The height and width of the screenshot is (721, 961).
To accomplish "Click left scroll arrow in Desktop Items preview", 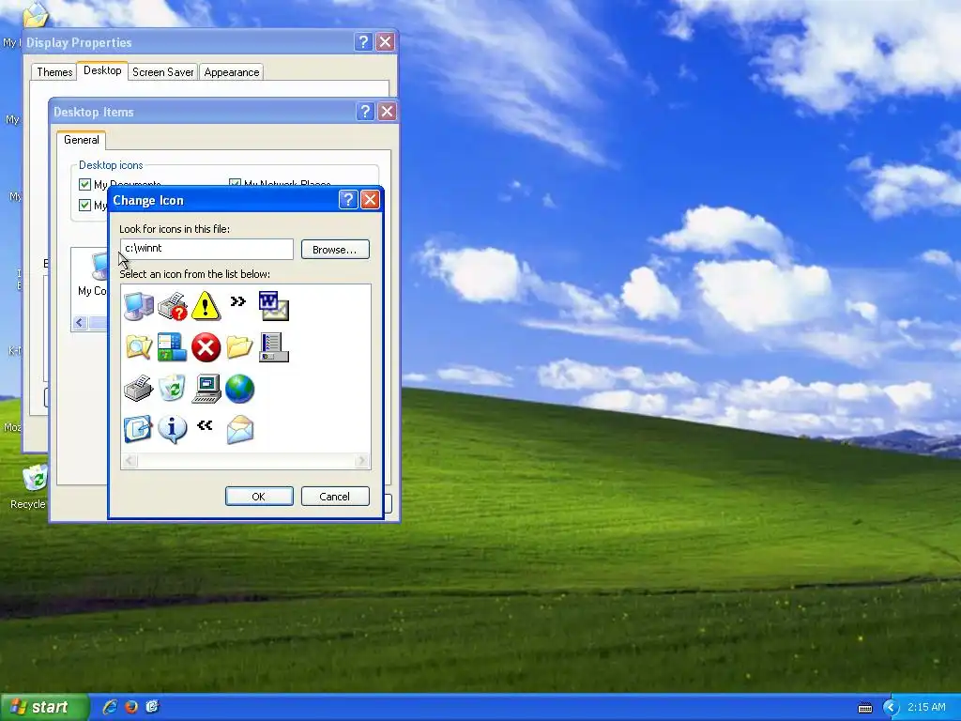I will pyautogui.click(x=80, y=323).
